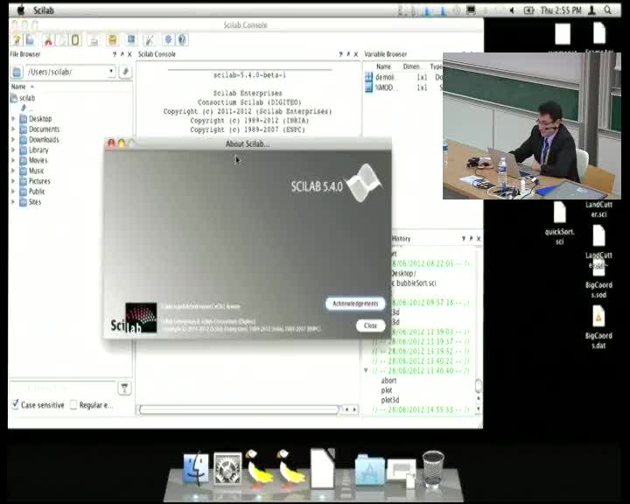Select quickSort.sci file on desktop
Viewport: 630px width, 504px height.
coord(560,223)
